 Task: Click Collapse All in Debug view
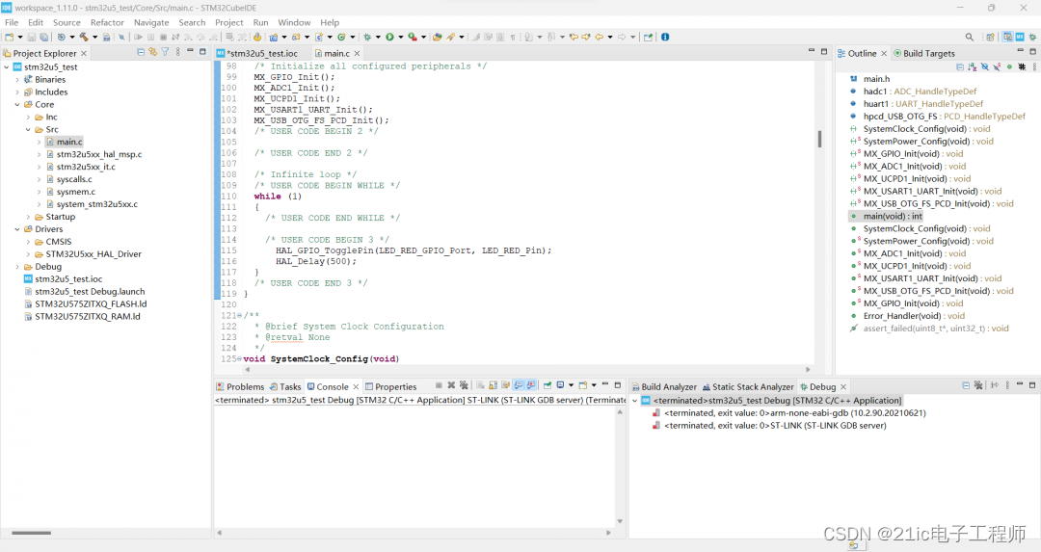966,385
